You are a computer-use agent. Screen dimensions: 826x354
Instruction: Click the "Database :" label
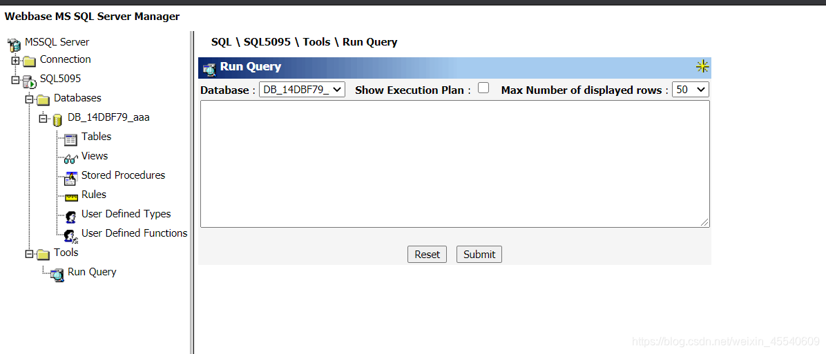point(228,90)
